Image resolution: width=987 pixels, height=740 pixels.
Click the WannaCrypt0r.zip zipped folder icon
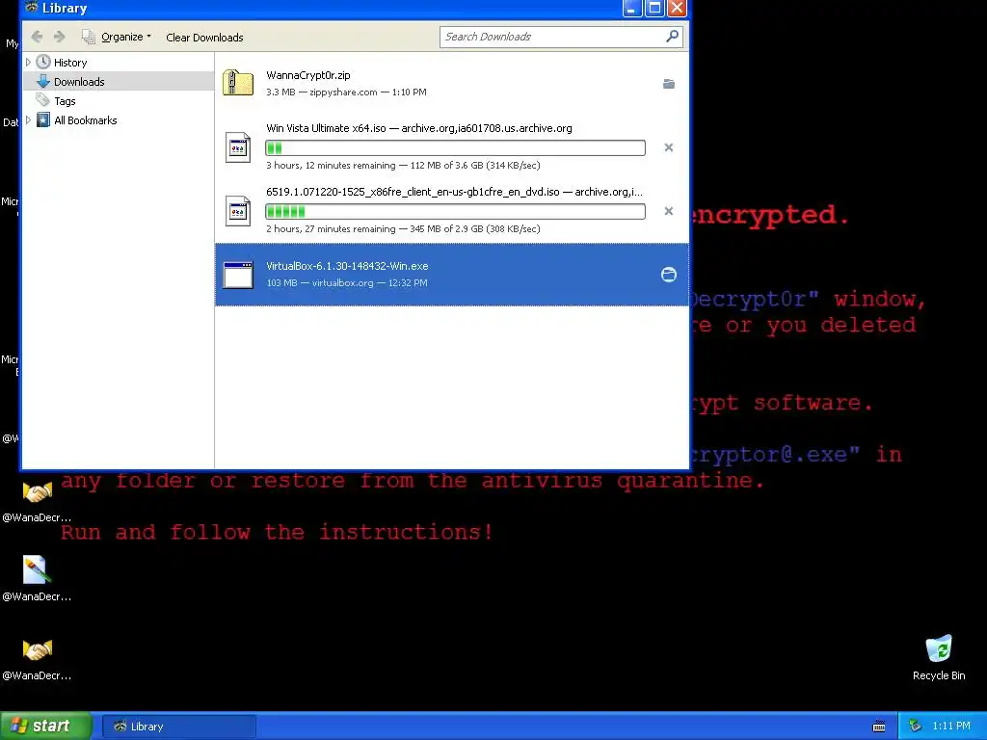pos(238,83)
